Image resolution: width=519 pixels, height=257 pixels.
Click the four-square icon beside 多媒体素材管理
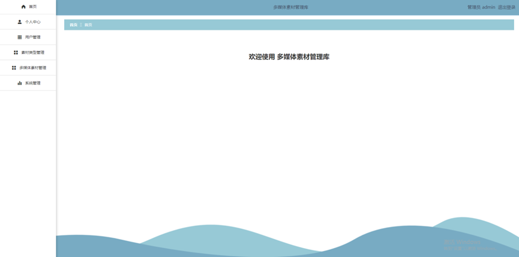(x=14, y=68)
